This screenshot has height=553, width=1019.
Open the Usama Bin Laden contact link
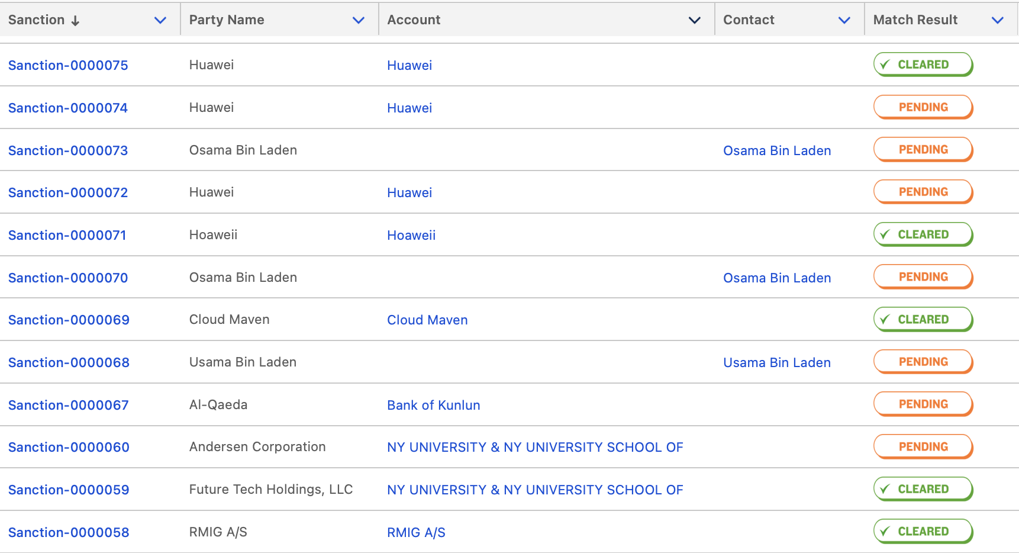pyautogui.click(x=777, y=362)
